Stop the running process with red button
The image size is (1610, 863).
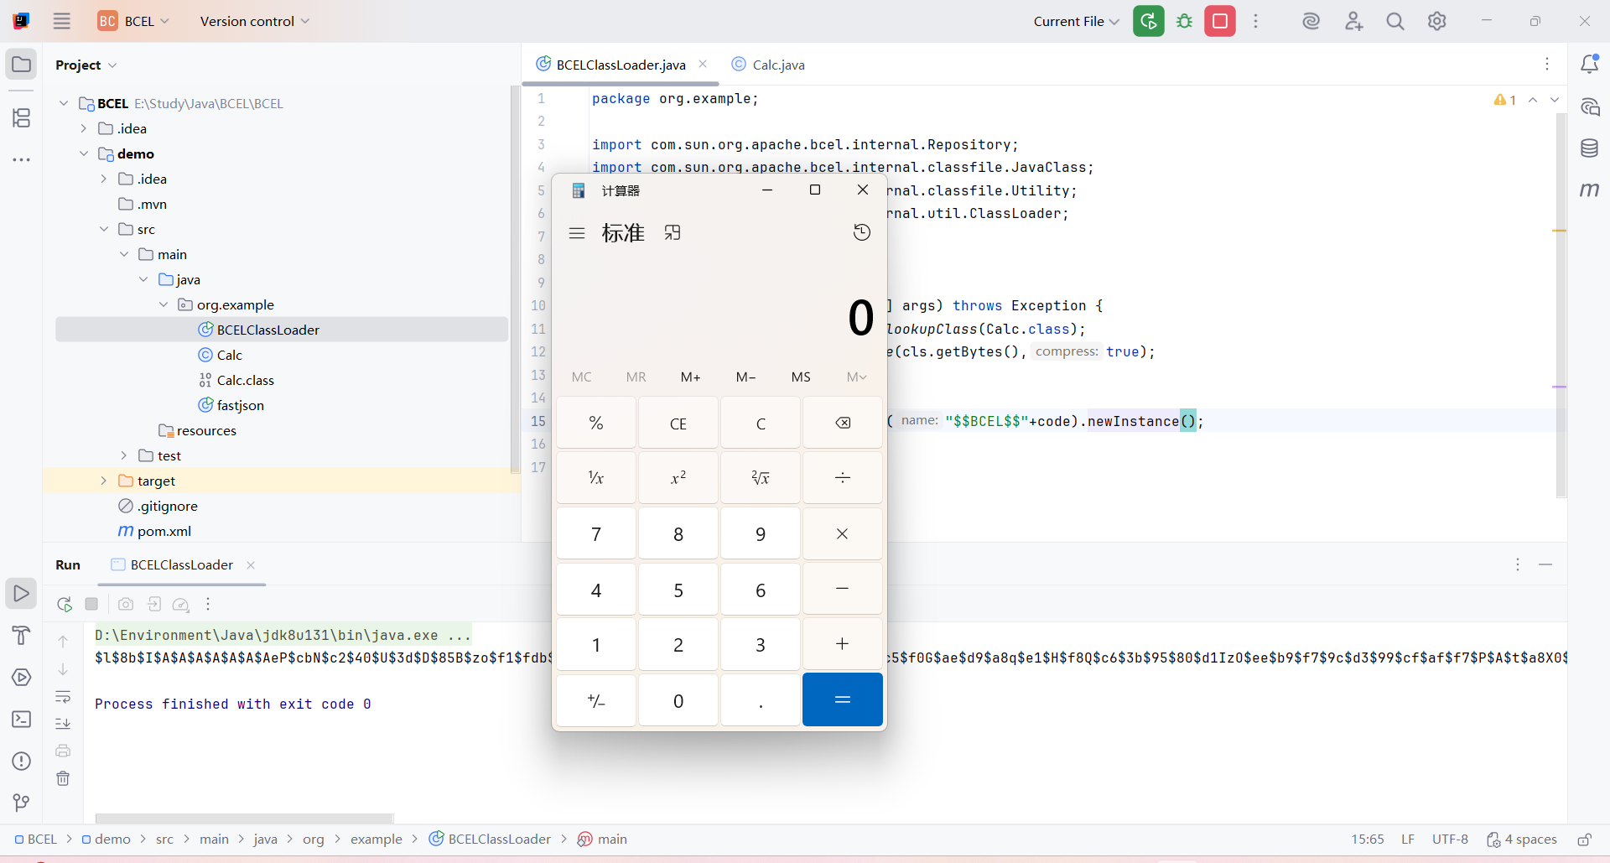coord(1219,21)
